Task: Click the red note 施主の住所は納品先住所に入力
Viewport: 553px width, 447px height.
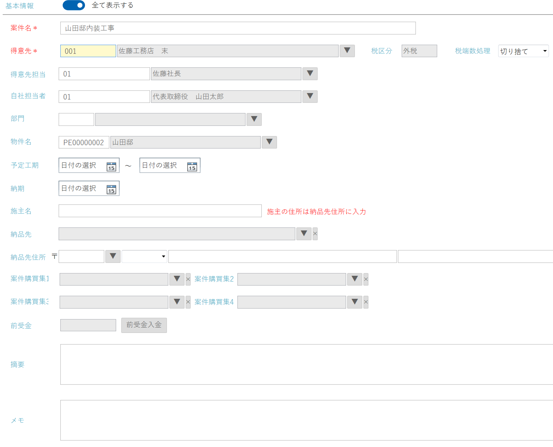Action: (x=316, y=211)
